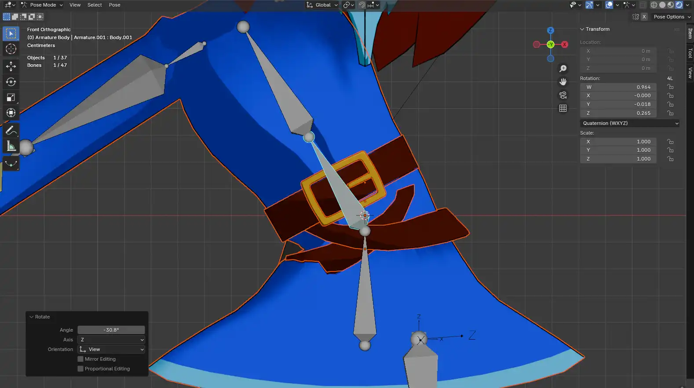Open the View menu

point(75,5)
